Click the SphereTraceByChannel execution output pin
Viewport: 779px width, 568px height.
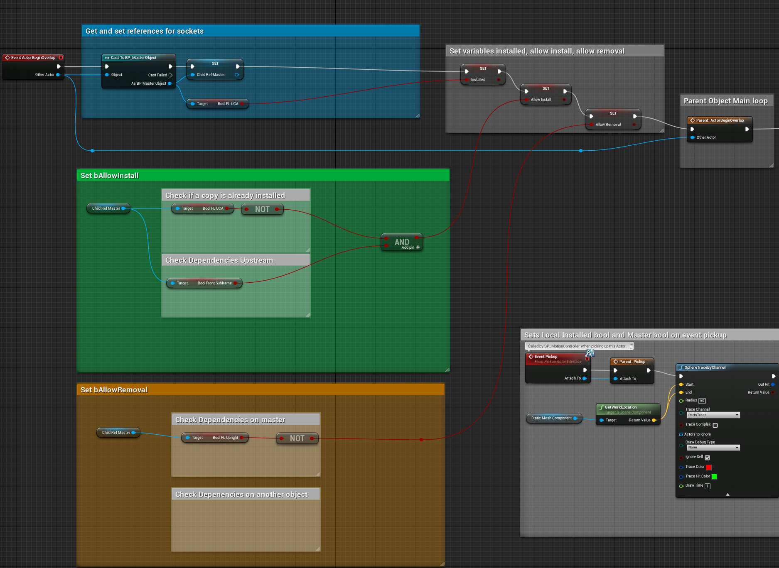[x=773, y=376]
